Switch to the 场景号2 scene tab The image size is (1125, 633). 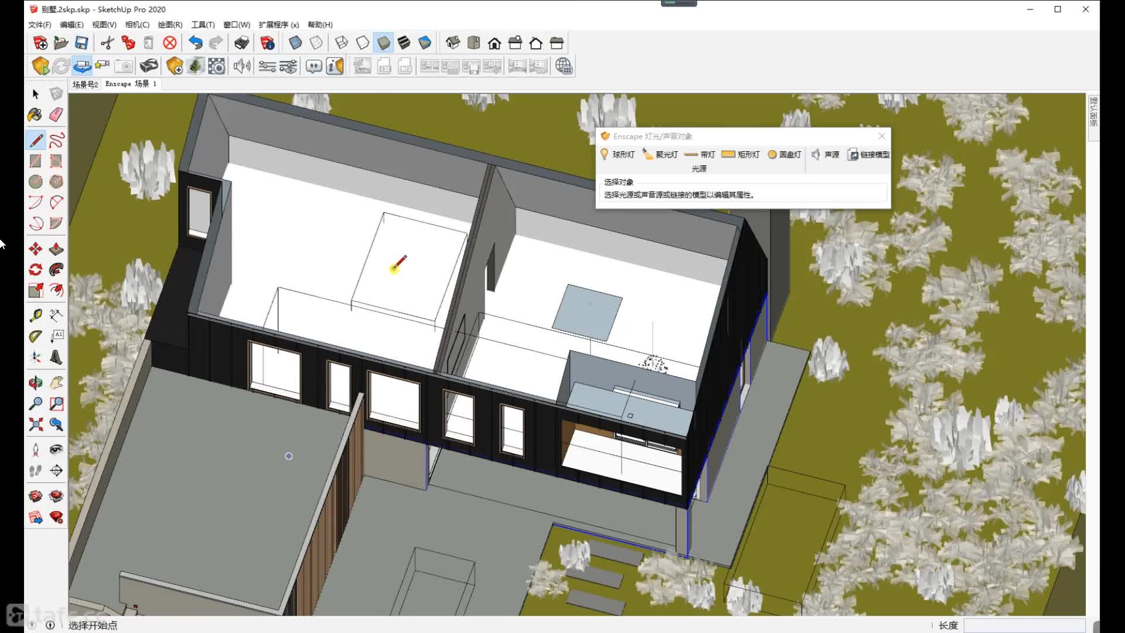click(86, 84)
